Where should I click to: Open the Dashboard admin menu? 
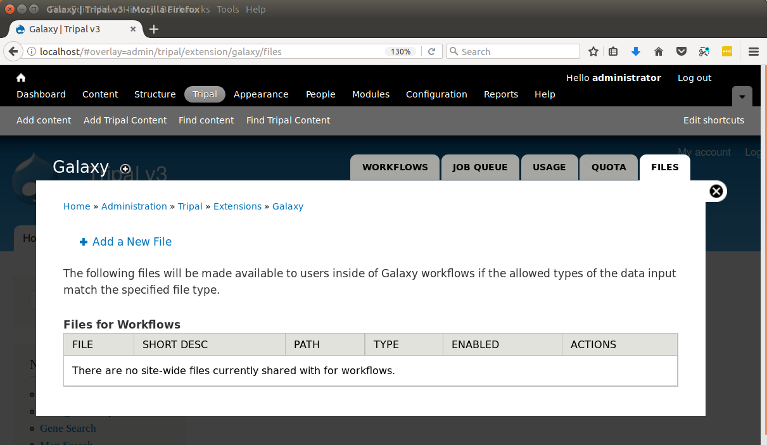(41, 94)
